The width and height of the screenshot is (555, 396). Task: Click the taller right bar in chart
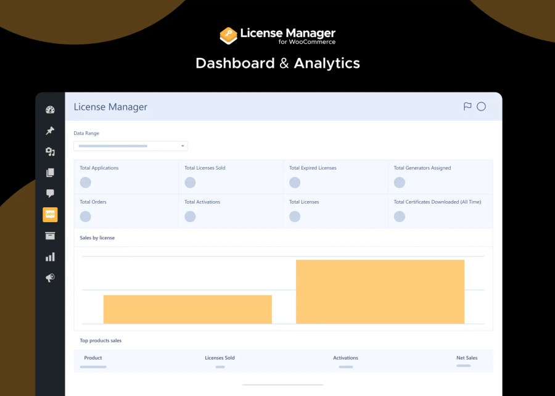[380, 292]
